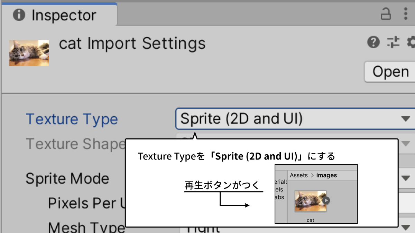Open the help question-mark icon

point(373,42)
